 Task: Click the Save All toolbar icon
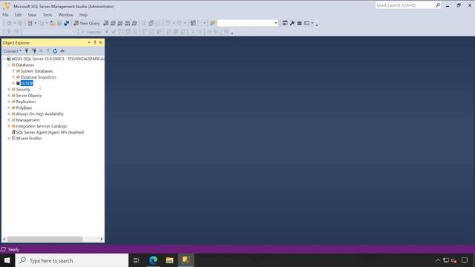[x=66, y=23]
